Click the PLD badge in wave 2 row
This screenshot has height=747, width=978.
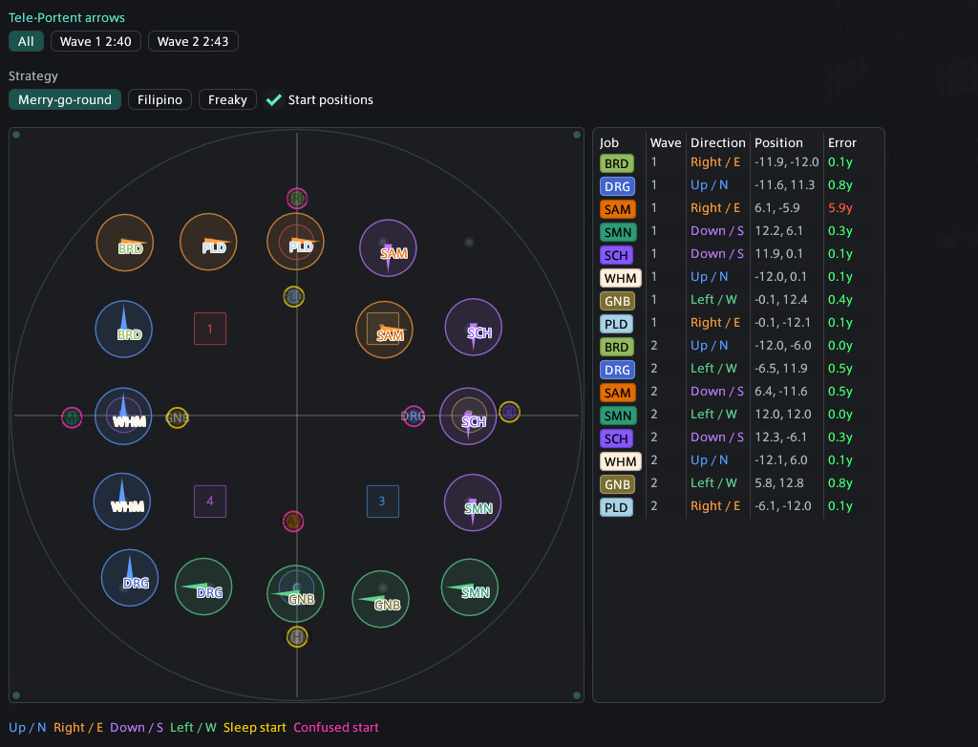(616, 507)
